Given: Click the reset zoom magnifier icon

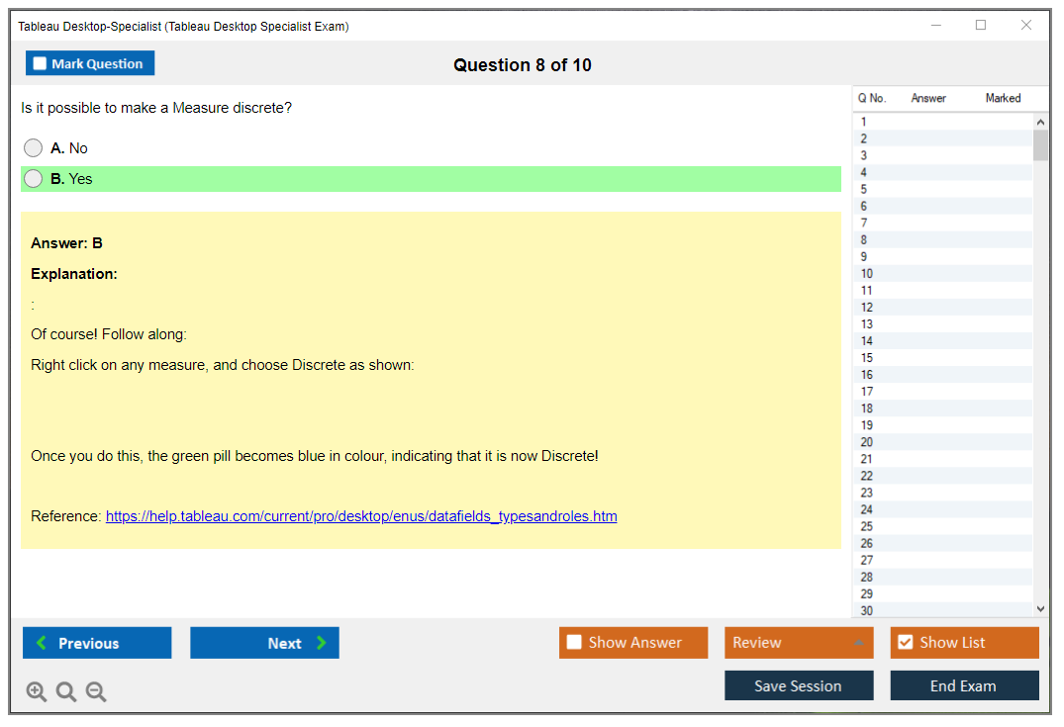Looking at the screenshot, I should (x=66, y=692).
